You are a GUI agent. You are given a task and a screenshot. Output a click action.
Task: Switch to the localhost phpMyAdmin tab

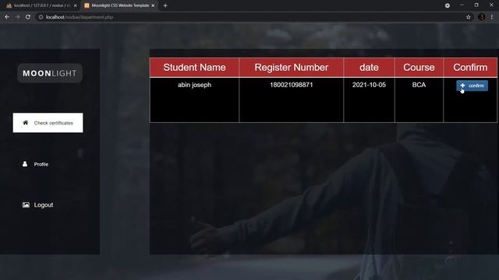coord(41,5)
